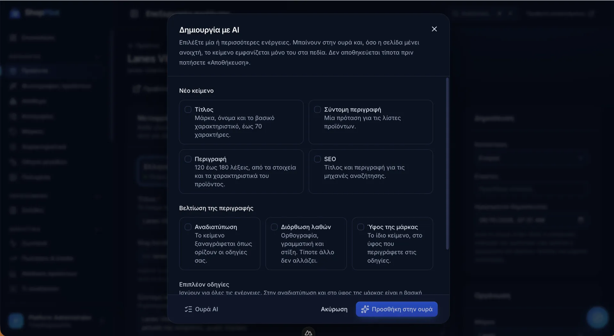Open the Nuxt DevTools icon at bottom

pos(308,332)
